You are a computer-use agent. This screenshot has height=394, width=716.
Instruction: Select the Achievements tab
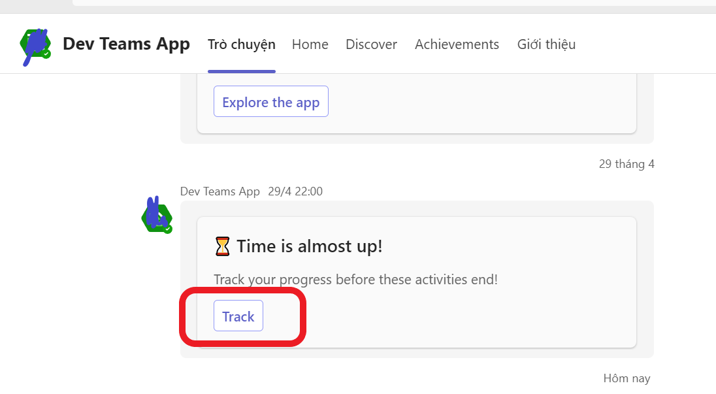[457, 44]
